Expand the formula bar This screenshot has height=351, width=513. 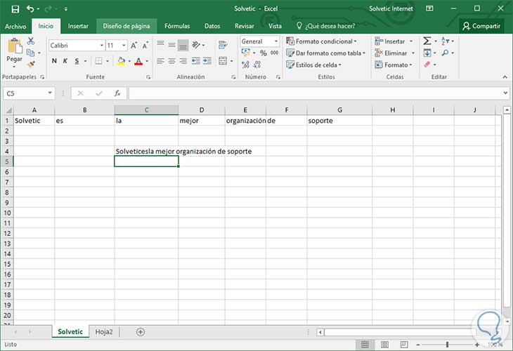[x=505, y=93]
